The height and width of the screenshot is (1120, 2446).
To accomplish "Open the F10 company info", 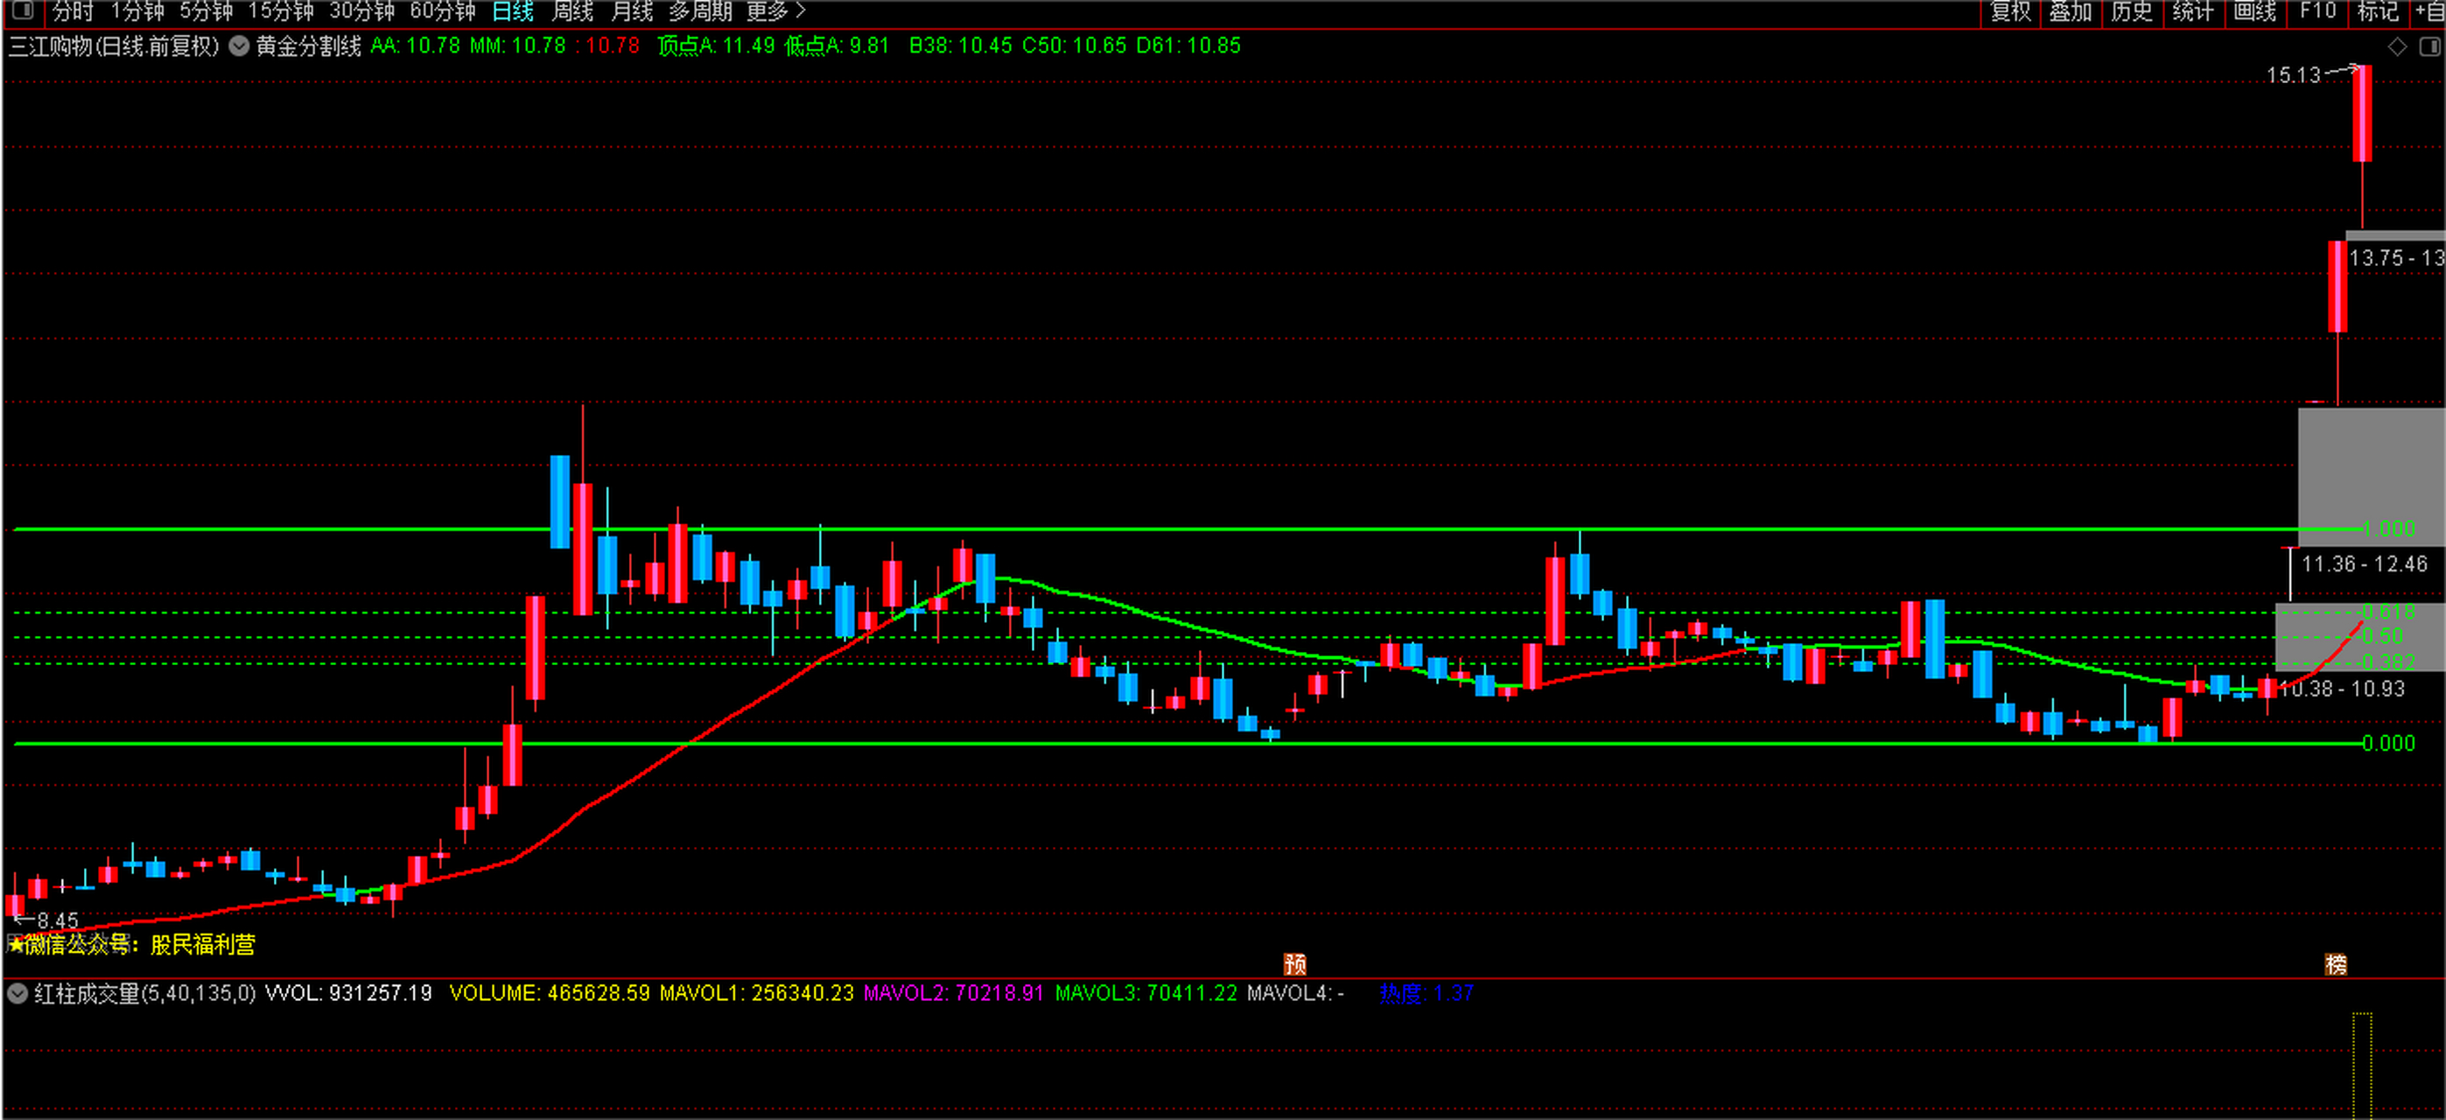I will click(2318, 11).
